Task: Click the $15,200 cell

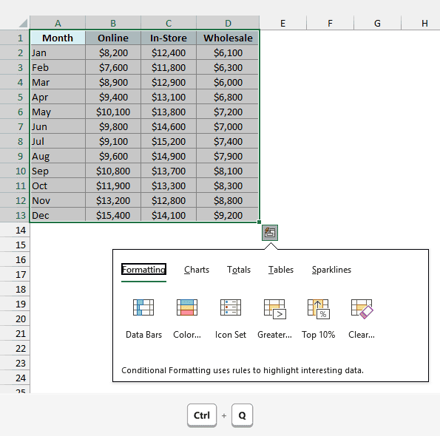Action: 169,141
